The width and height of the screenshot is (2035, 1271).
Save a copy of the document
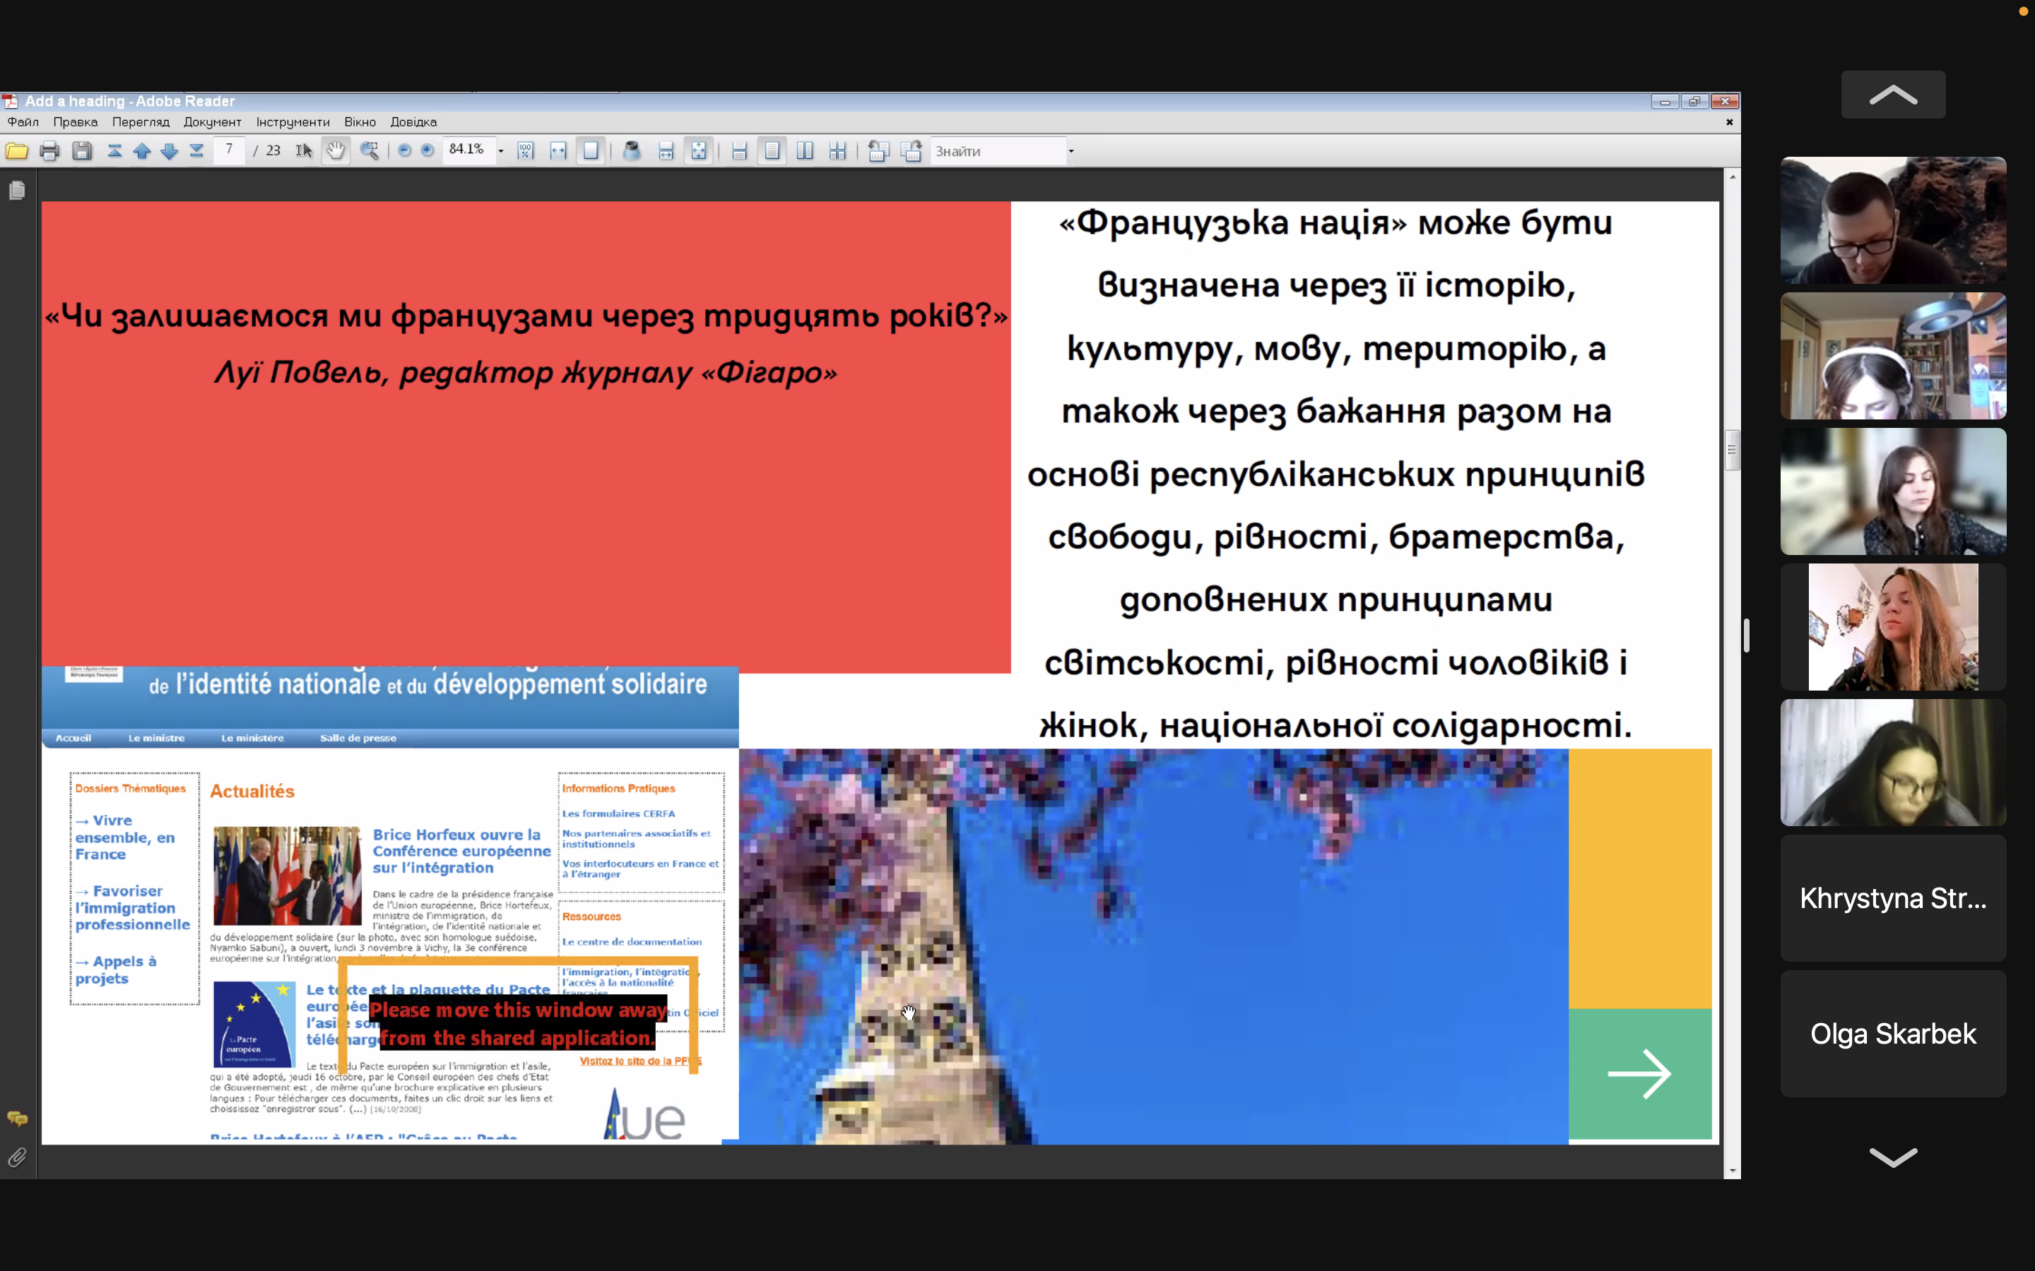pyautogui.click(x=81, y=150)
